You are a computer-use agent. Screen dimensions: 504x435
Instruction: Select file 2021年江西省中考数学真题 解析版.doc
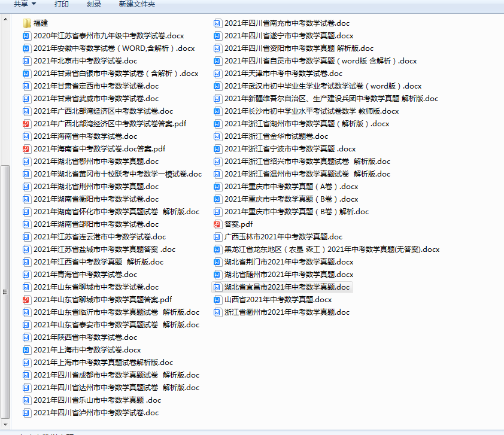point(93,262)
